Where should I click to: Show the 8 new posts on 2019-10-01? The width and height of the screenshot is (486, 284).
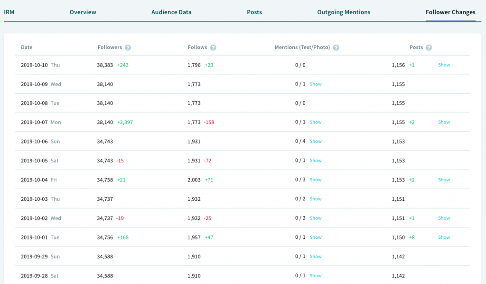pyautogui.click(x=444, y=237)
